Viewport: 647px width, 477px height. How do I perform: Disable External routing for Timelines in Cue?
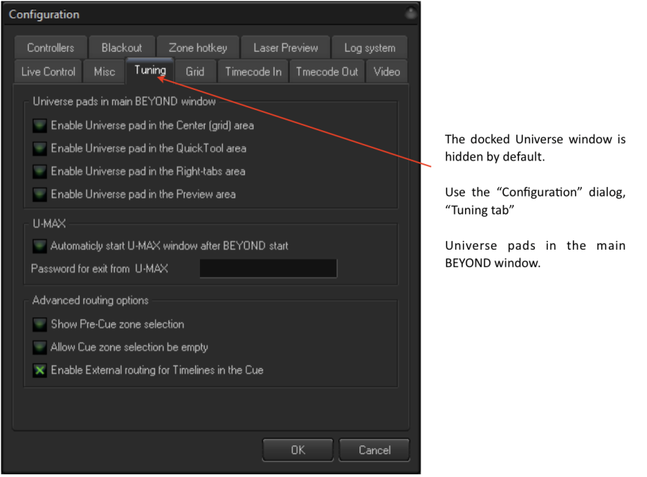point(40,371)
